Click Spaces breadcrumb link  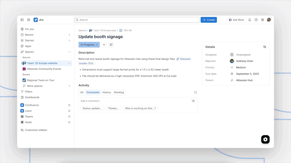coord(82,30)
